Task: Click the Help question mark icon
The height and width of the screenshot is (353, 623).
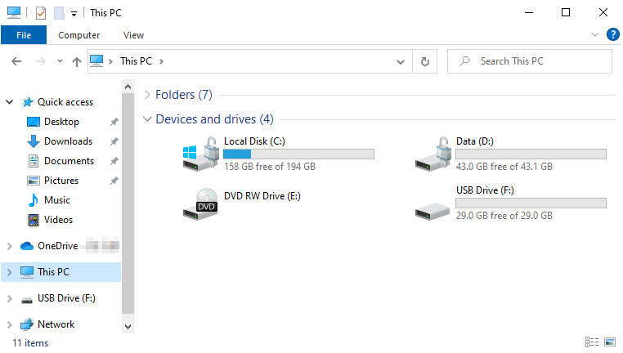Action: click(612, 34)
